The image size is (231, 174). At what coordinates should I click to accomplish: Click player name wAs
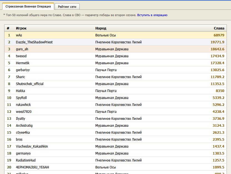[x=19, y=35]
